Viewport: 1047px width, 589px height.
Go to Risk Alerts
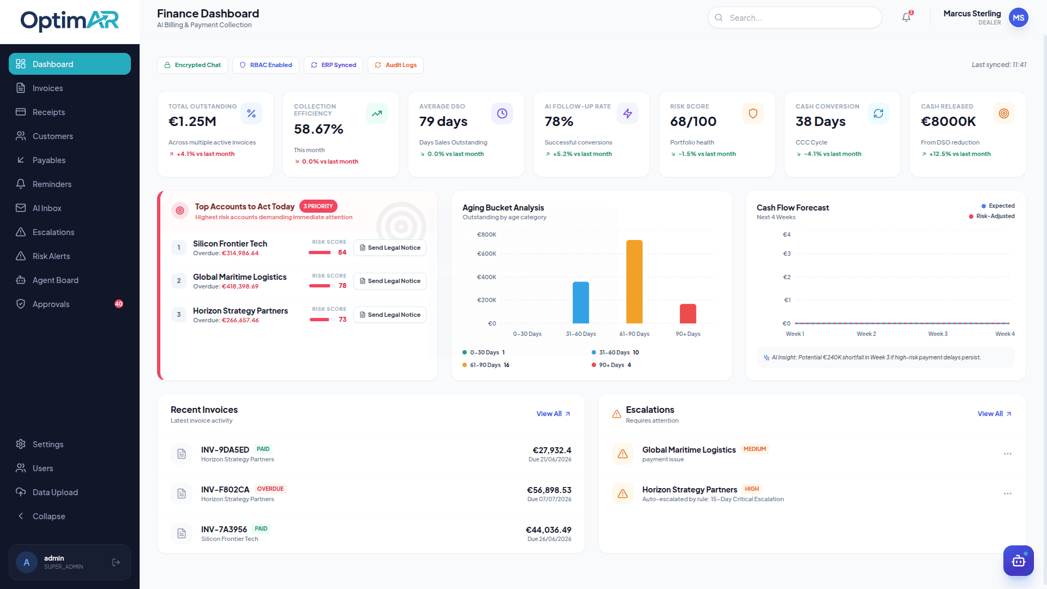coord(70,256)
